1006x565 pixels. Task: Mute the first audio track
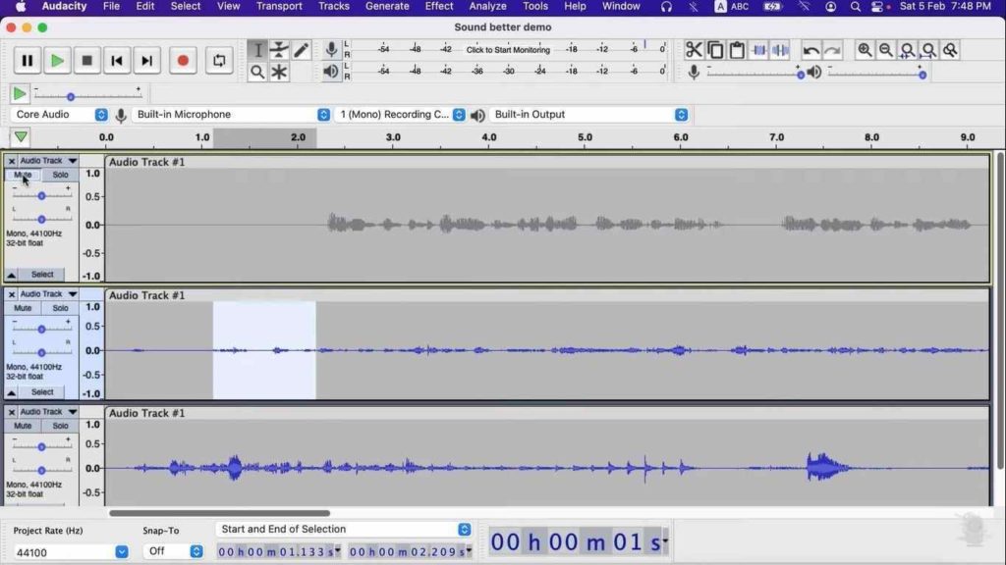click(23, 175)
